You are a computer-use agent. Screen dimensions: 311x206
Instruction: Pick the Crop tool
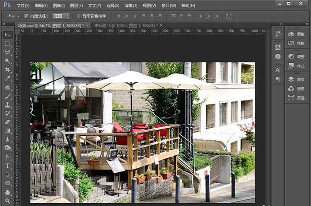coord(8,70)
